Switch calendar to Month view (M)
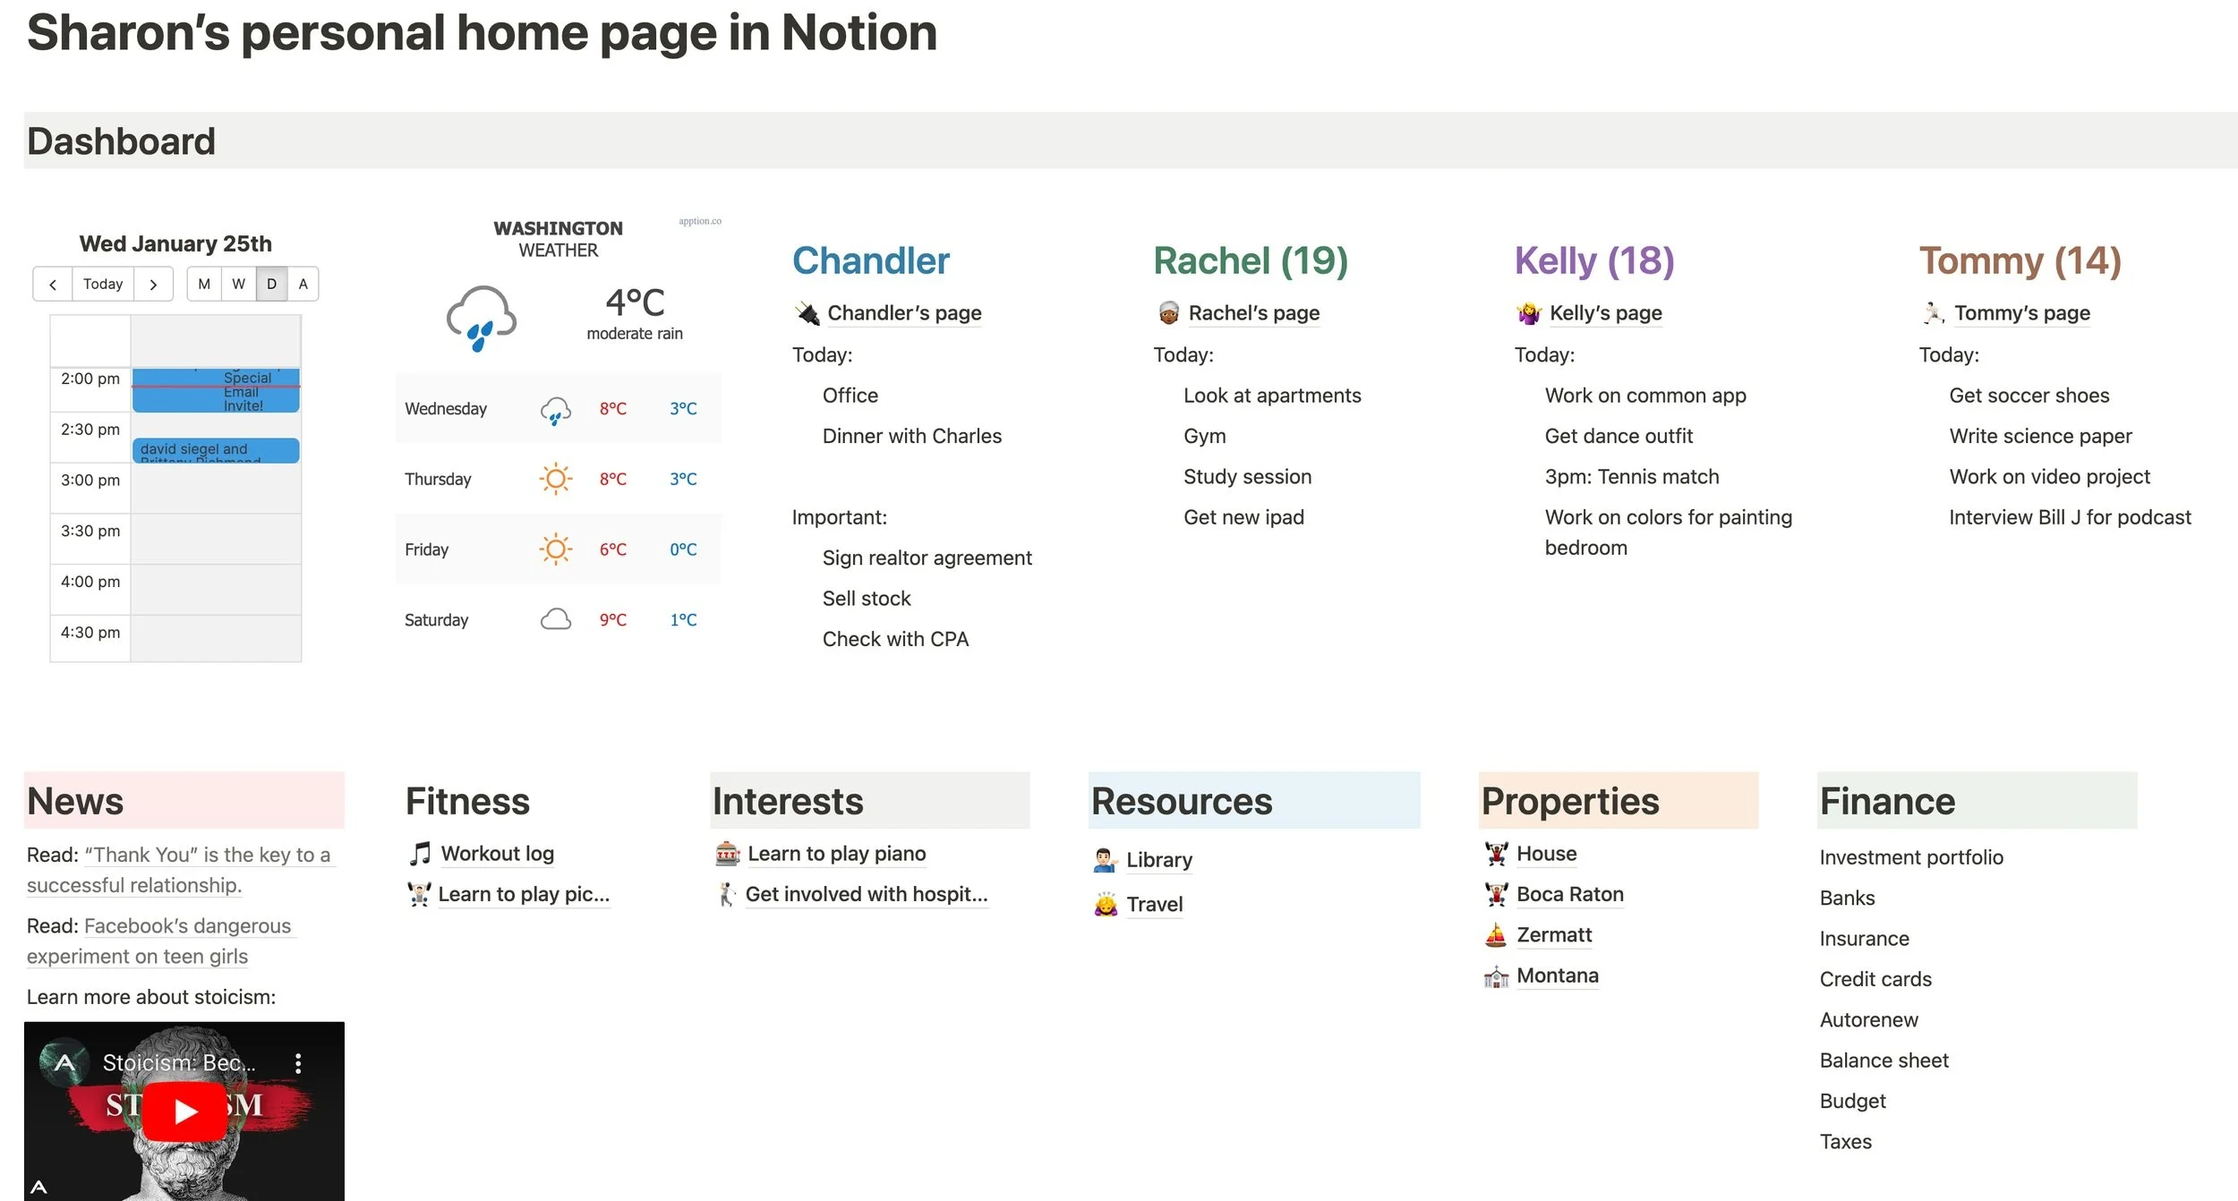2238x1201 pixels. pos(204,285)
